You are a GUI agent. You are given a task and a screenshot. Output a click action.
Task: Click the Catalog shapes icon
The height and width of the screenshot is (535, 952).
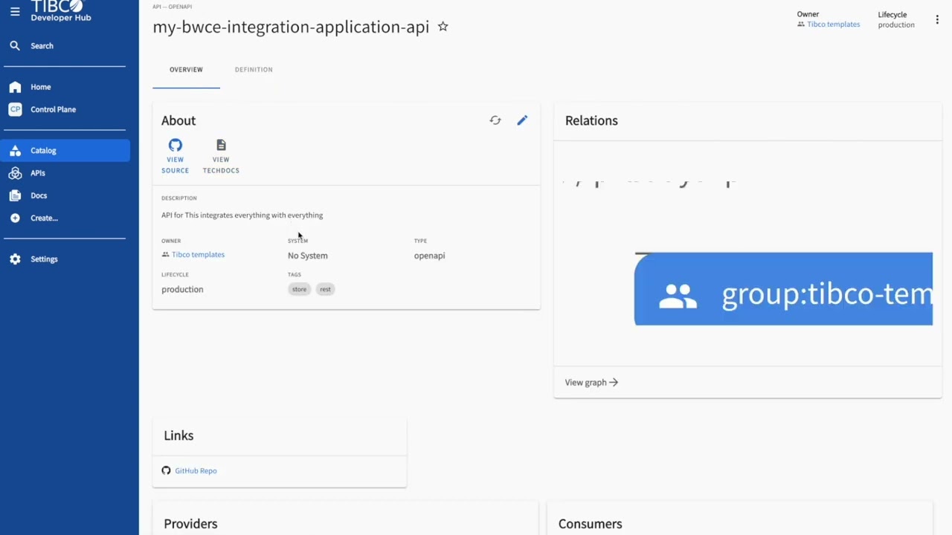pos(15,151)
